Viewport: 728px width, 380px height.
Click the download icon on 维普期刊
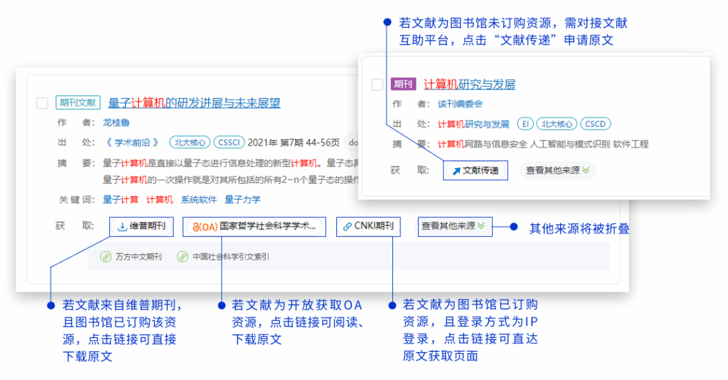coord(122,227)
